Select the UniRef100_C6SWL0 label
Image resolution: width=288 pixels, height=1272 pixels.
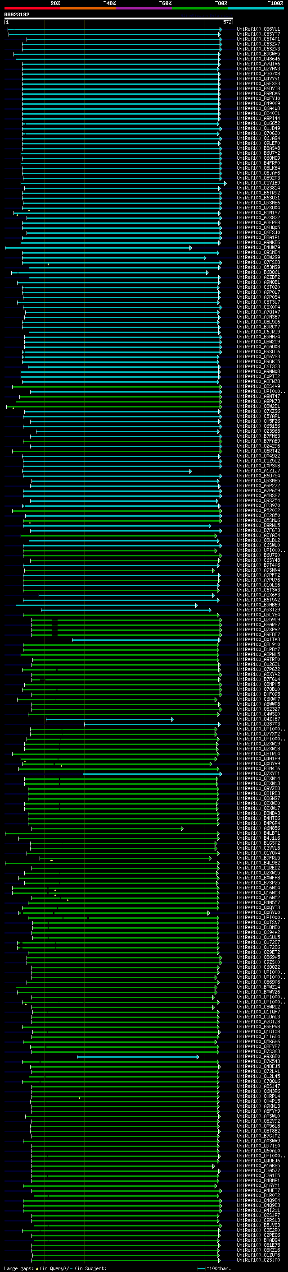(x=258, y=545)
